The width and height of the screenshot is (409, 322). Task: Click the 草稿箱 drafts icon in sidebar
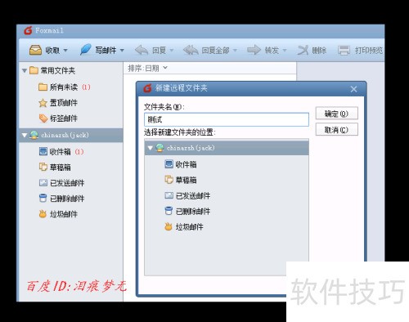click(43, 167)
